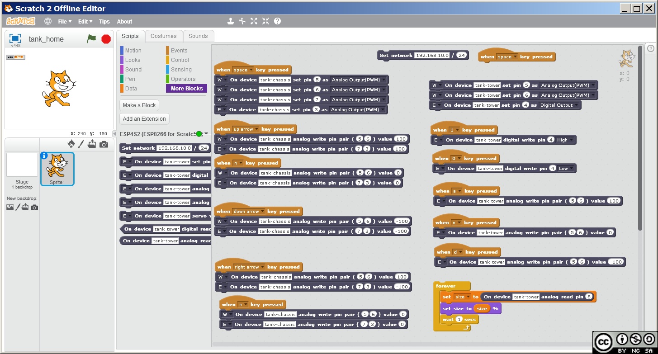Select the Duplicate stamp tool
Screen dimensions: 658x354
231,21
